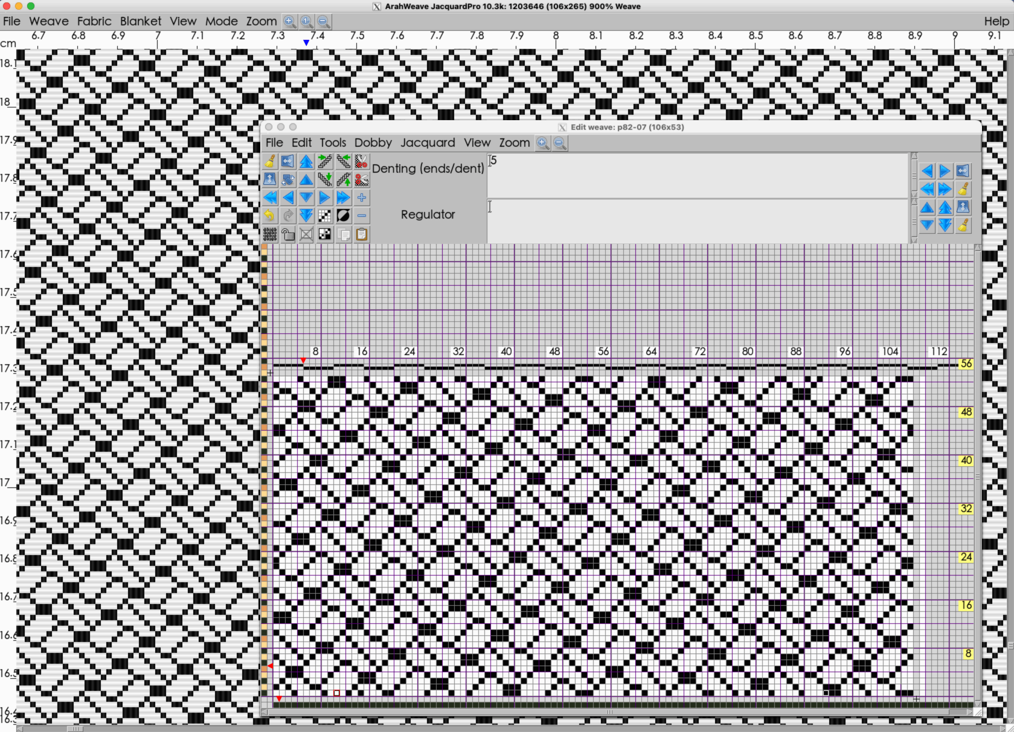This screenshot has height=732, width=1014.
Task: Click the black-and-white invert circle icon
Action: point(343,216)
